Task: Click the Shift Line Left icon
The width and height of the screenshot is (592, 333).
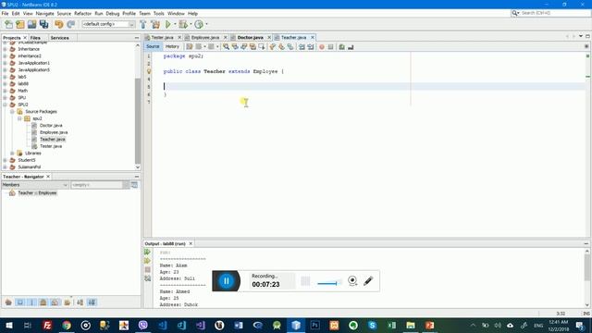Action: coord(302,47)
